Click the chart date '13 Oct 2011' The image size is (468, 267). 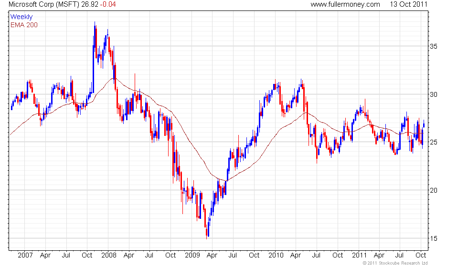tap(409, 4)
